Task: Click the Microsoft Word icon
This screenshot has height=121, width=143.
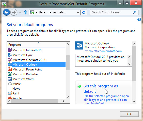Action: click(10, 79)
